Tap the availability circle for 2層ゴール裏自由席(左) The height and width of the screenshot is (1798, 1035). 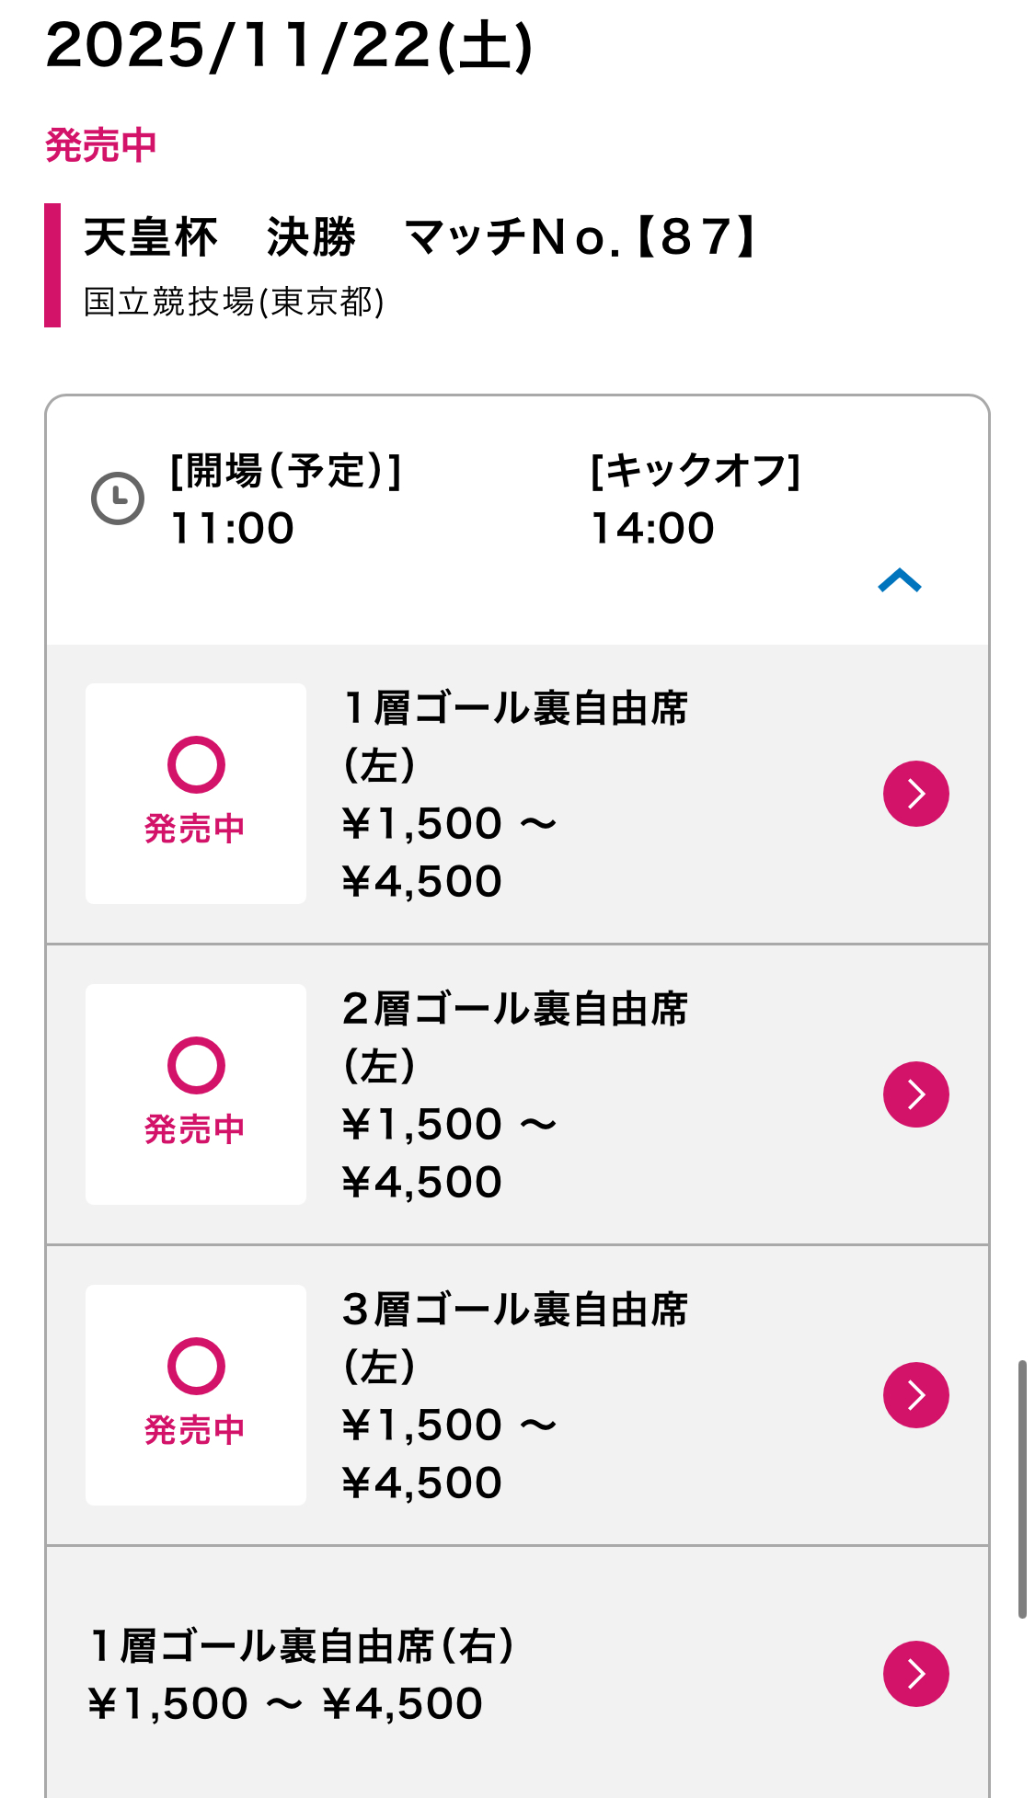coord(196,1065)
